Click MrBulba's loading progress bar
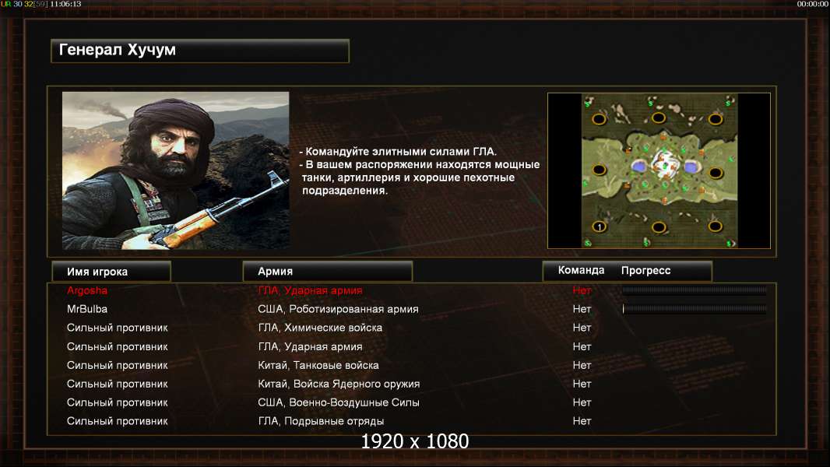This screenshot has height=467, width=830. pyautogui.click(x=695, y=309)
